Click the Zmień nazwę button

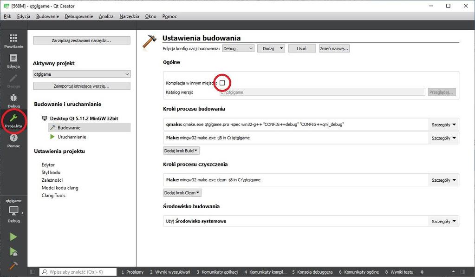point(334,48)
